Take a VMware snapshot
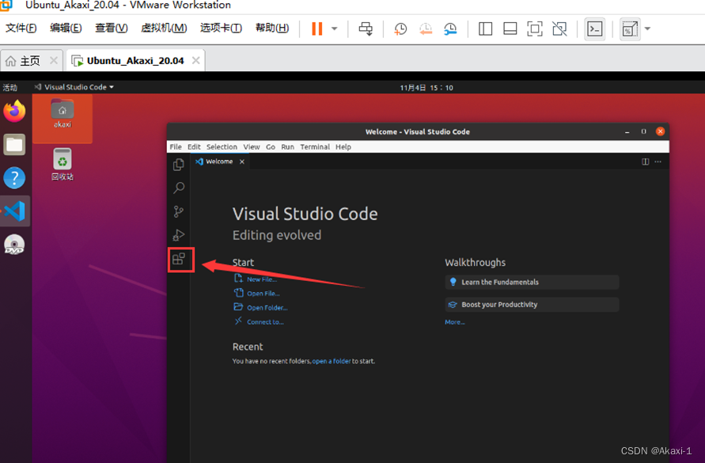Viewport: 705px width, 463px height. coord(400,28)
